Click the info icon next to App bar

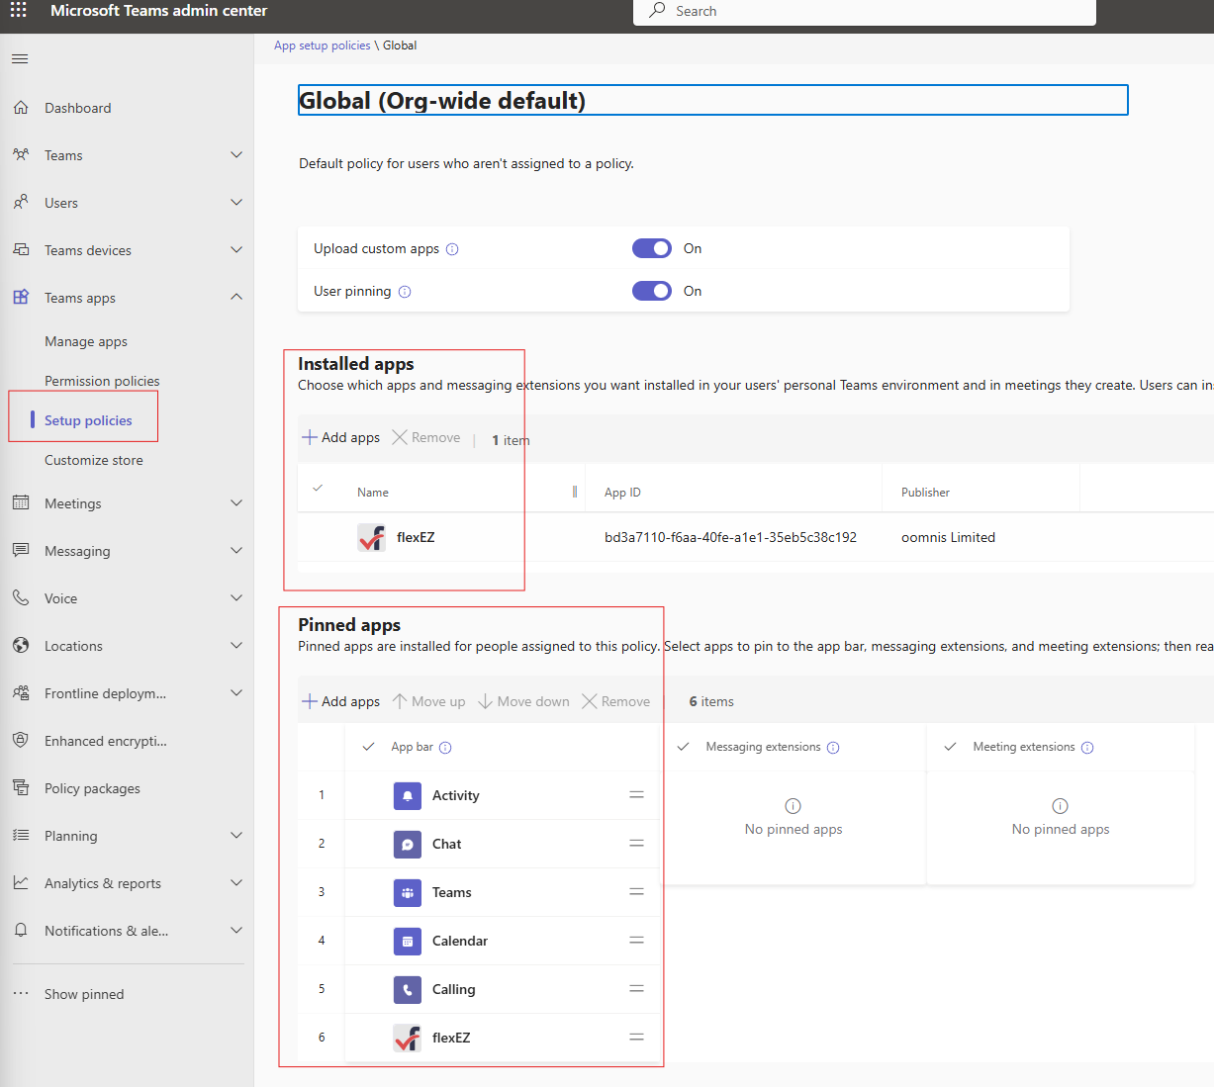[445, 748]
